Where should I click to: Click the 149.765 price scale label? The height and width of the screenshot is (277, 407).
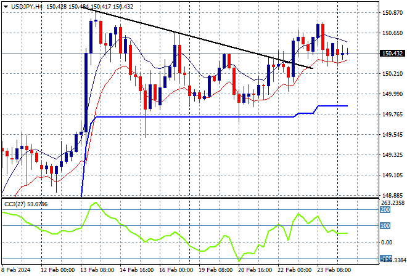coord(392,114)
